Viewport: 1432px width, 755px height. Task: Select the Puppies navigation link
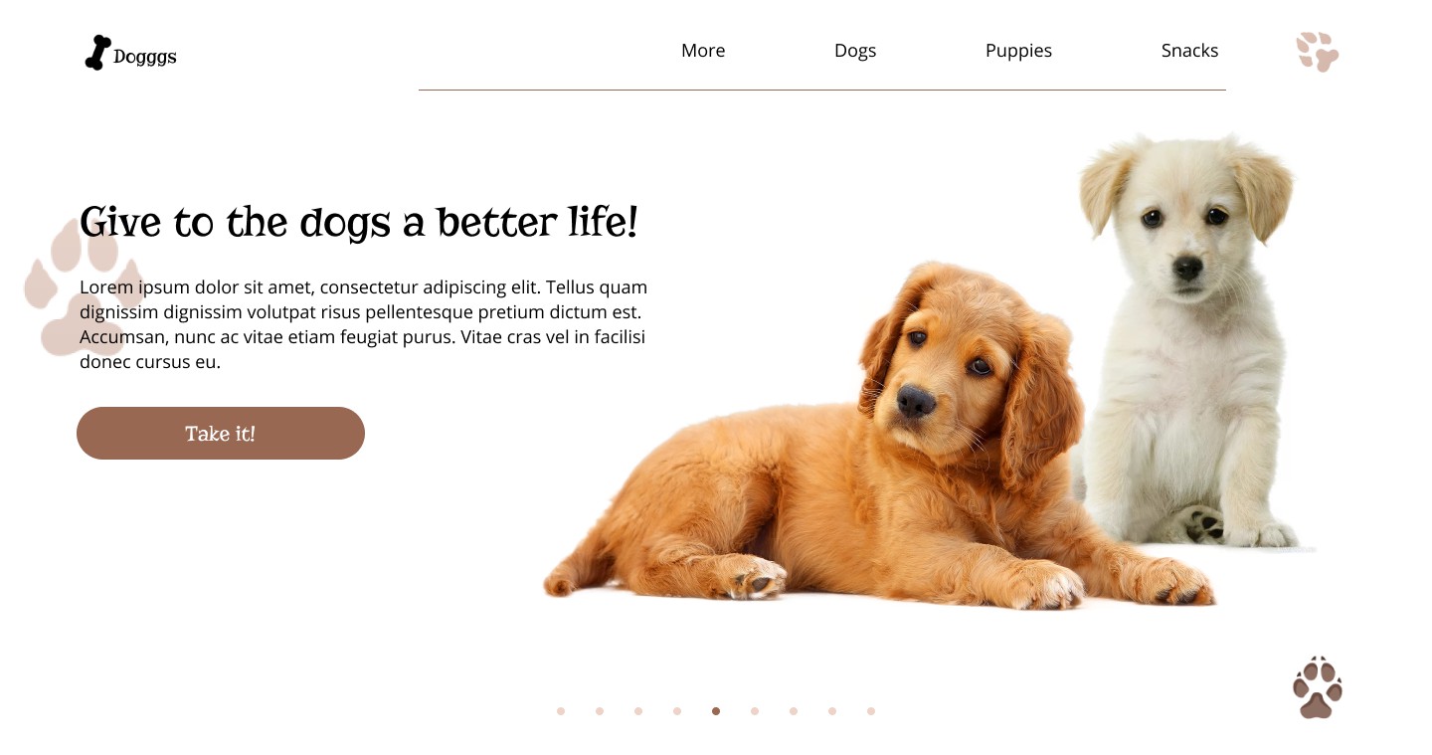(1018, 51)
